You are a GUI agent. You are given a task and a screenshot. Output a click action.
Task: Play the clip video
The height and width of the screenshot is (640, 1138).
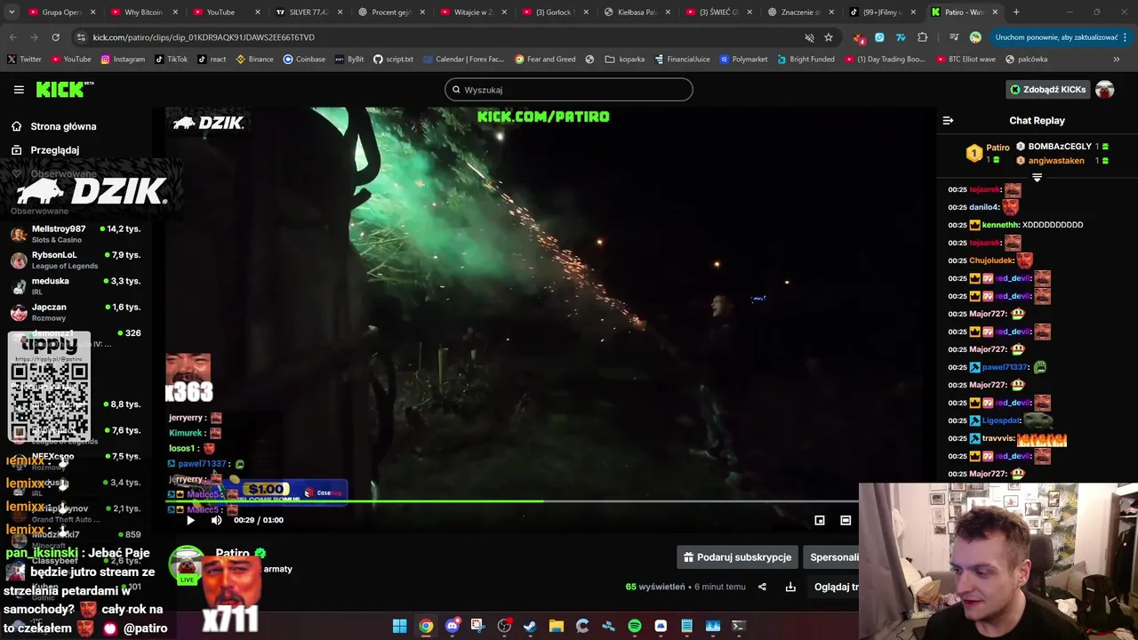pyautogui.click(x=190, y=520)
